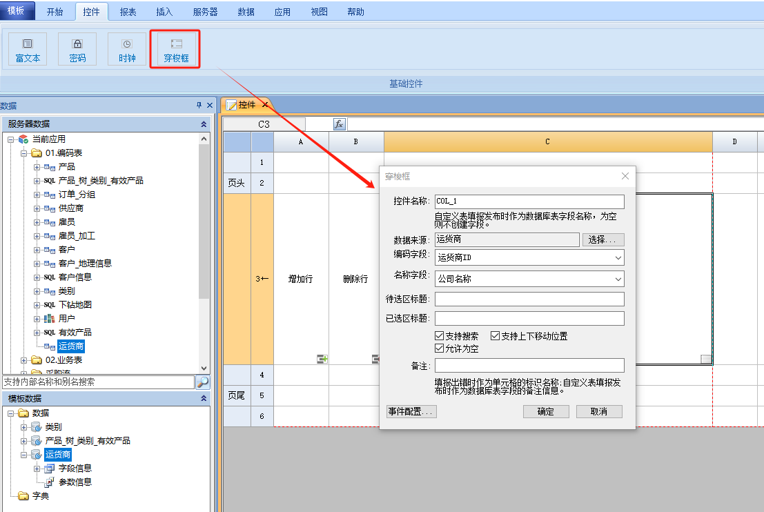Click the 确定 button
This screenshot has width=764, height=512.
coord(546,411)
